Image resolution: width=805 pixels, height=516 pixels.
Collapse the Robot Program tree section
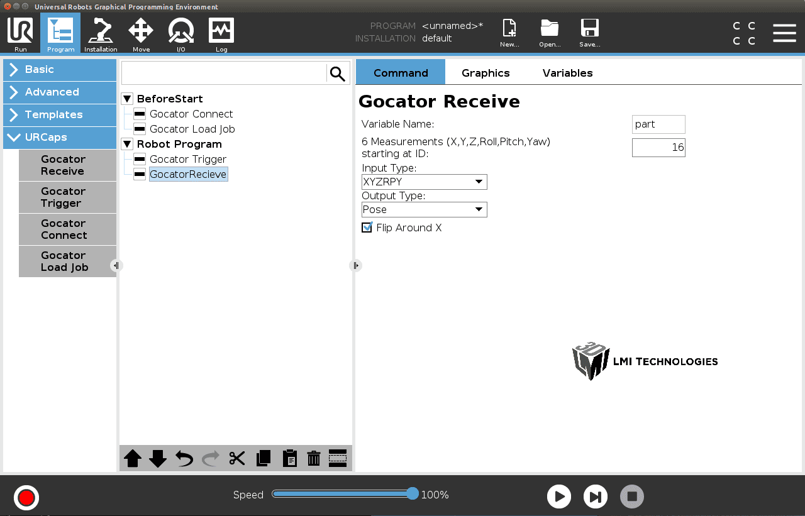[127, 144]
